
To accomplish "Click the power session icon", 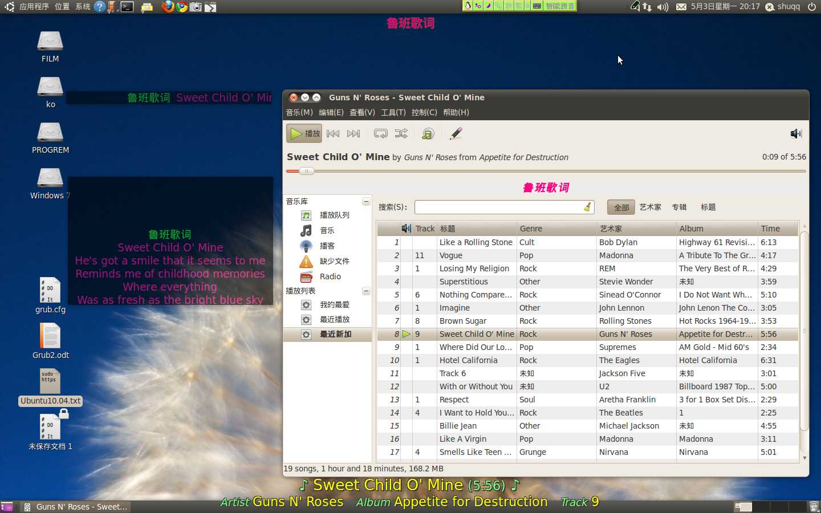I will click(x=811, y=7).
